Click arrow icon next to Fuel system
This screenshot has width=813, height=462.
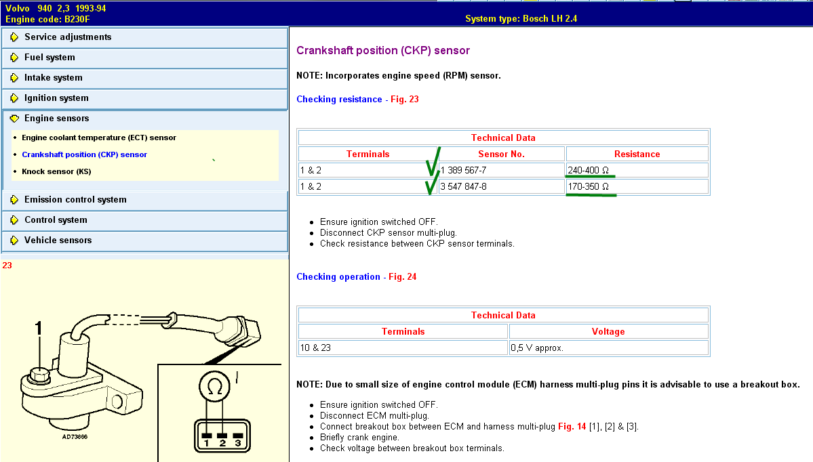(14, 58)
